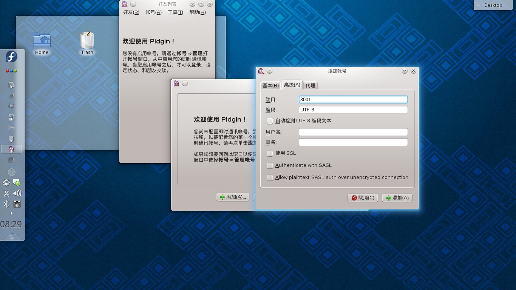
Task: Click the gear settings tray icon
Action: tap(6, 183)
